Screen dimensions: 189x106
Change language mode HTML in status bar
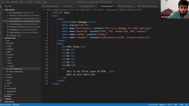[x=181, y=105]
